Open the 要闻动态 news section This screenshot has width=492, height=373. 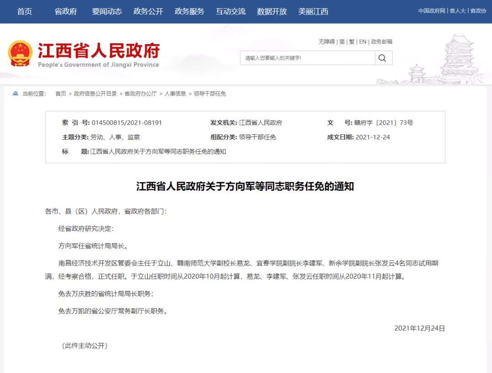point(107,12)
